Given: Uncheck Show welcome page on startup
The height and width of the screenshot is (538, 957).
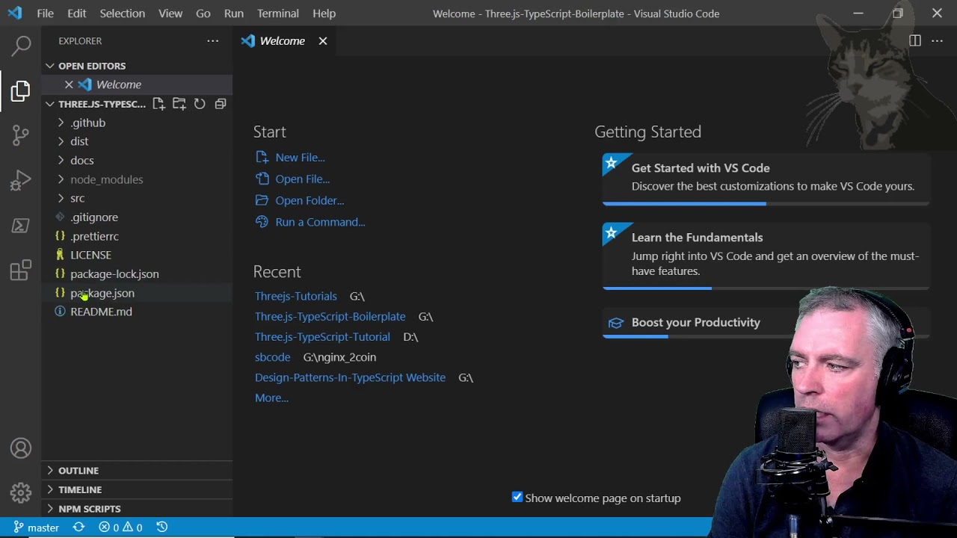Looking at the screenshot, I should pos(517,497).
